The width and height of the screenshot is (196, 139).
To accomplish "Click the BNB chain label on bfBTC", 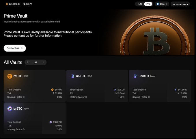I will pos(26,76).
